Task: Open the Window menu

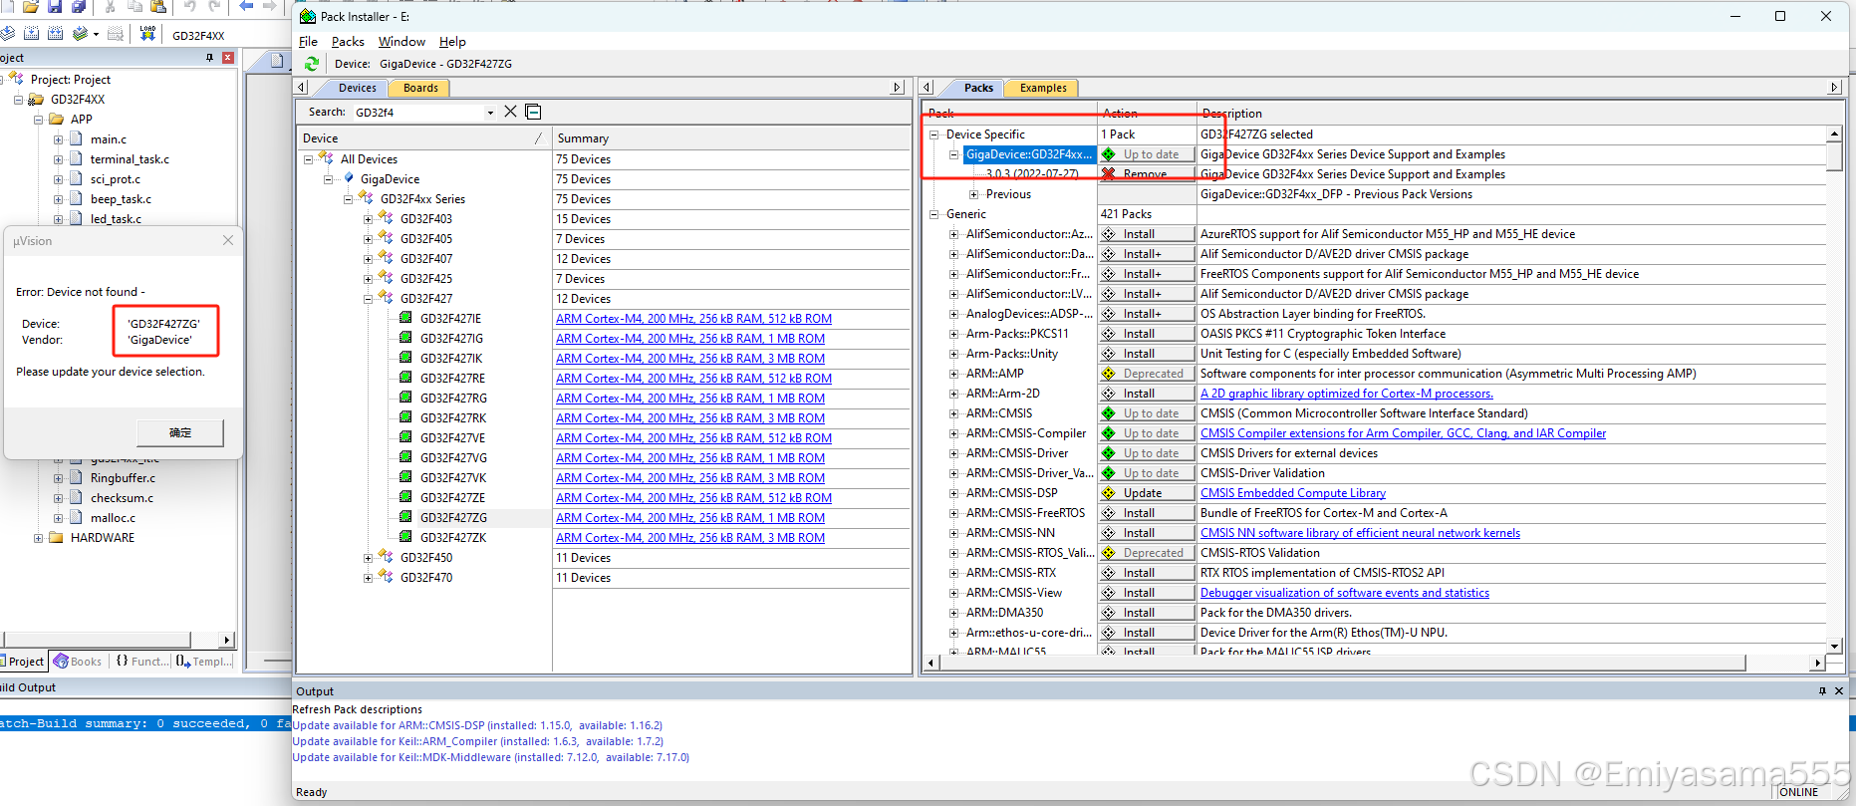Action: tap(401, 41)
